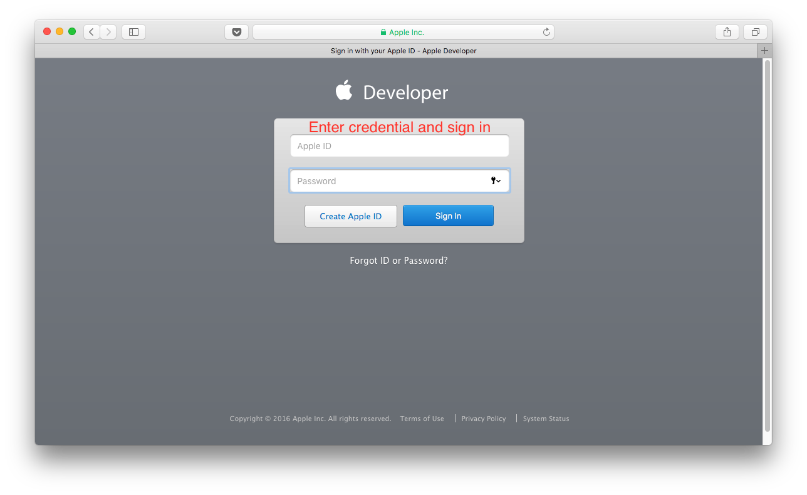
Task: Open the Privacy Policy link
Action: click(x=484, y=419)
